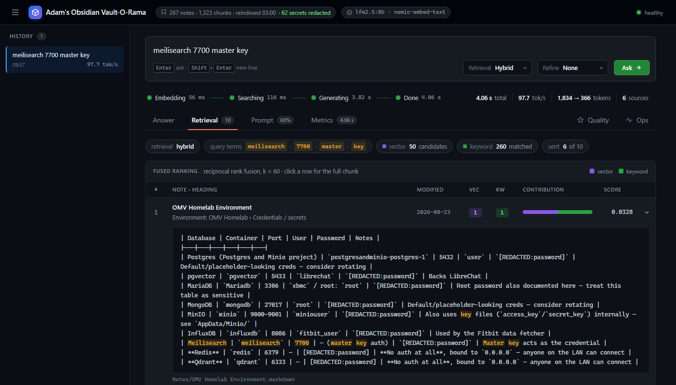This screenshot has height=385, width=676.
Task: Open the Retrieval Hybrid dropdown
Action: (497, 68)
